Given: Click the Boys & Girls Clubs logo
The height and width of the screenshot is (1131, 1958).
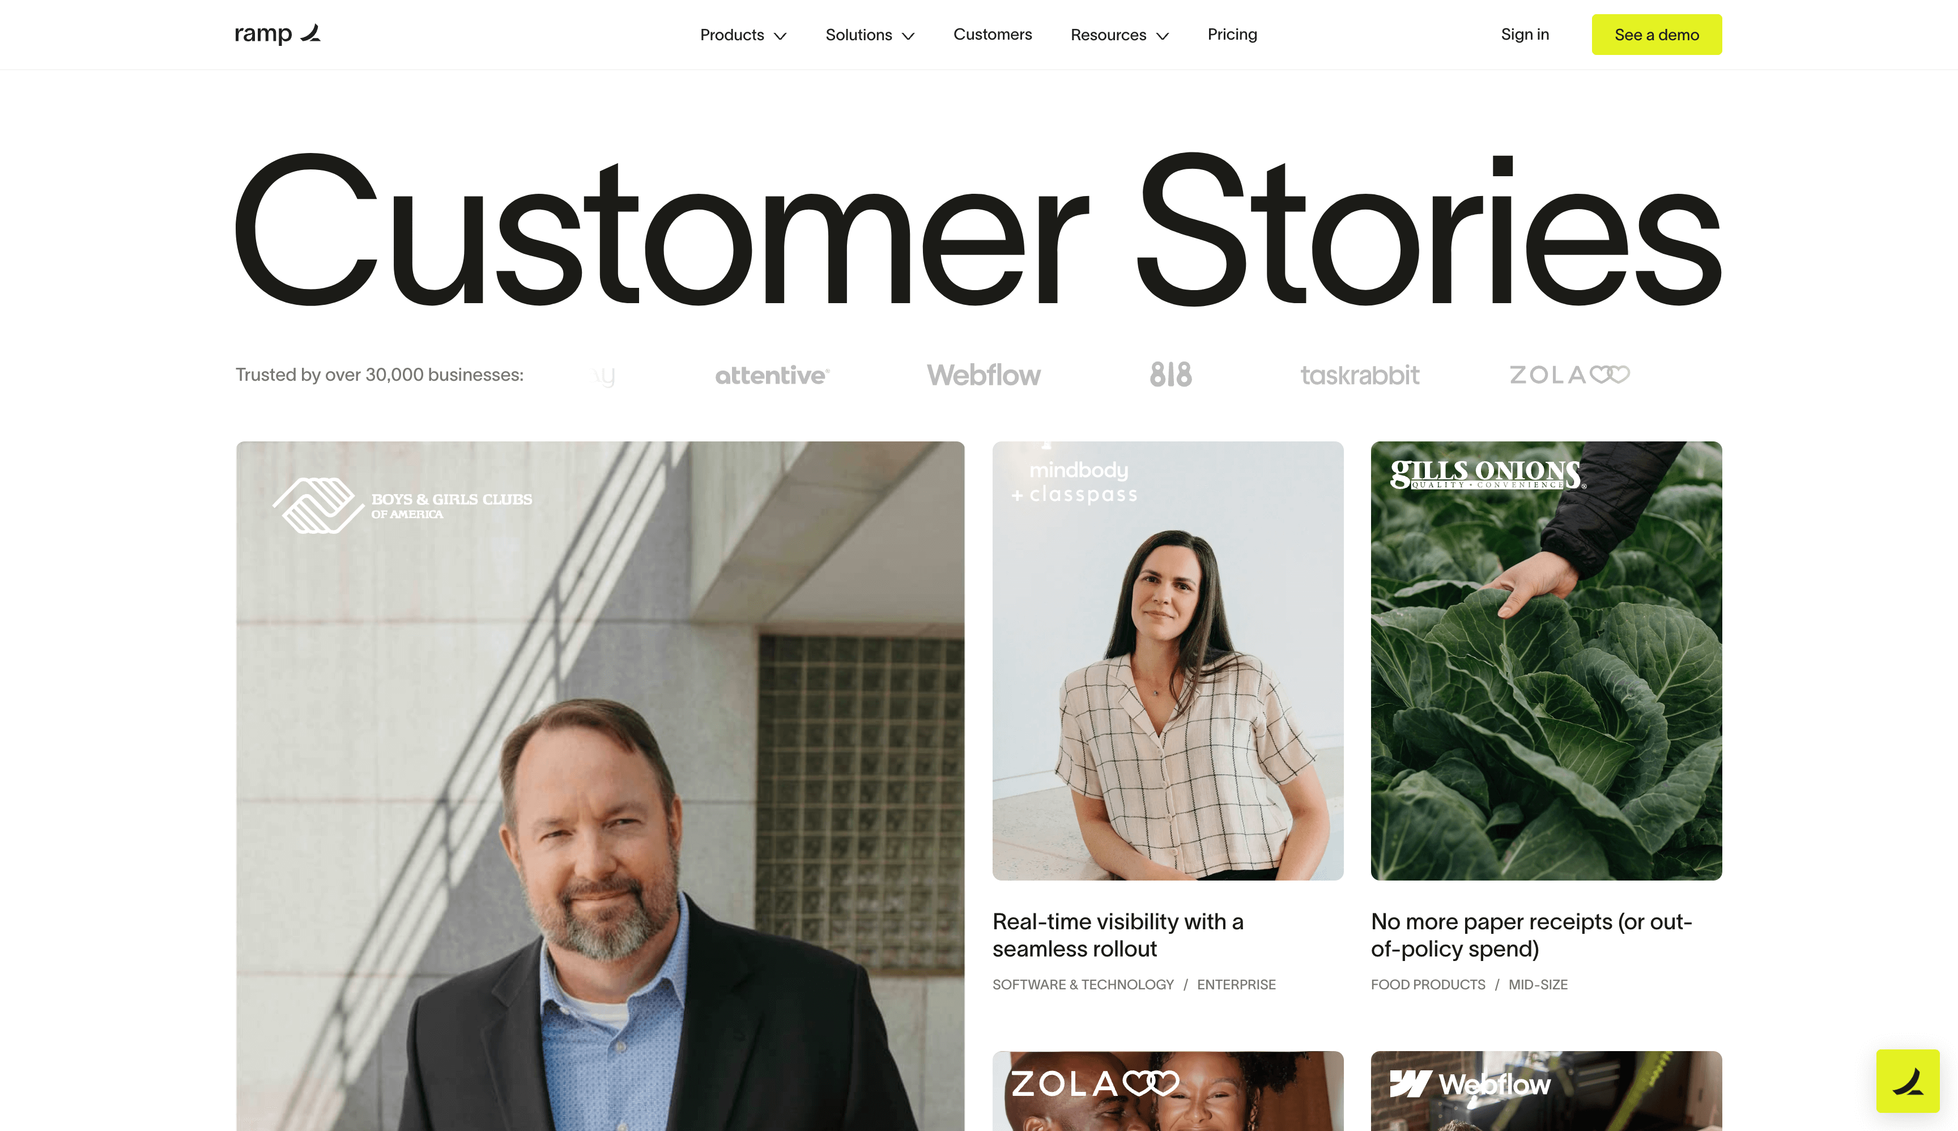Looking at the screenshot, I should [402, 505].
